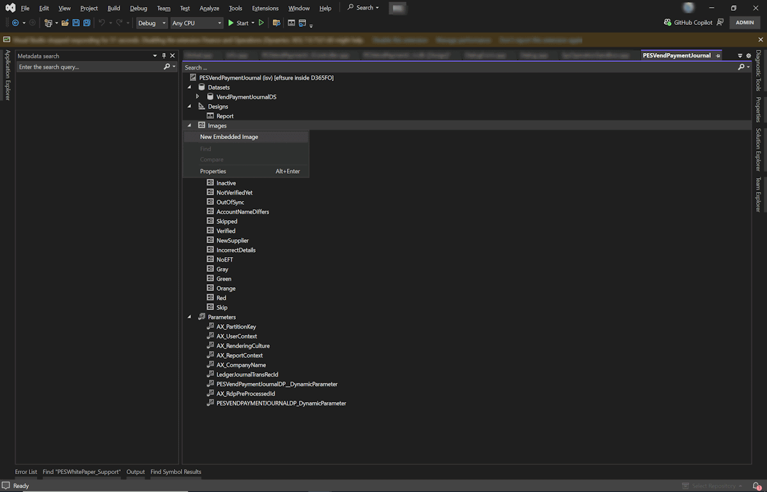This screenshot has height=492, width=767.
Task: Open the Application Explorer side tab
Action: click(x=8, y=75)
